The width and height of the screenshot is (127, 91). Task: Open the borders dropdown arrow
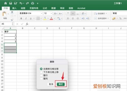(x=41, y=18)
